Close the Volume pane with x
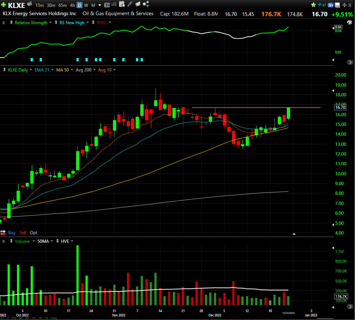 (x=4, y=241)
